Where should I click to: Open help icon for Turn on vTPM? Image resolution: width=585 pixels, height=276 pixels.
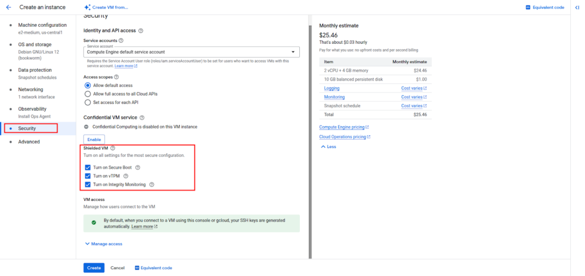click(x=126, y=176)
